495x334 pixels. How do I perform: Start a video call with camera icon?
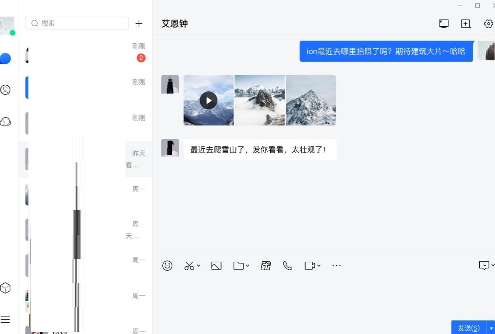(x=310, y=265)
